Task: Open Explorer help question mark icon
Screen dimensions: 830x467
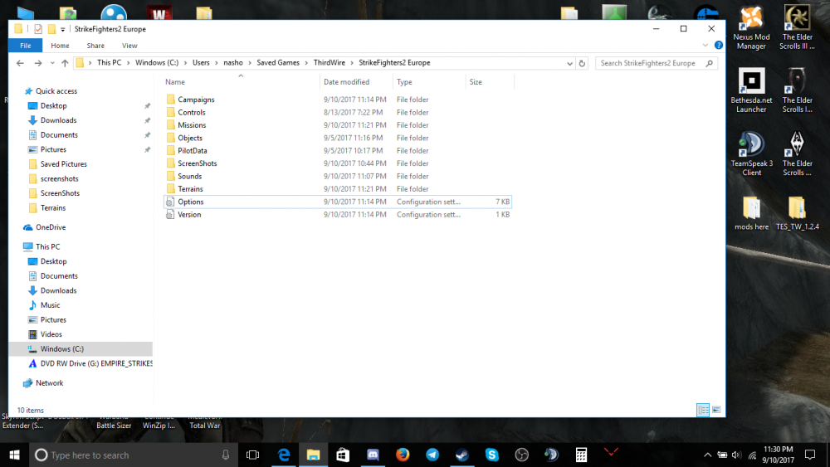Action: tap(718, 46)
